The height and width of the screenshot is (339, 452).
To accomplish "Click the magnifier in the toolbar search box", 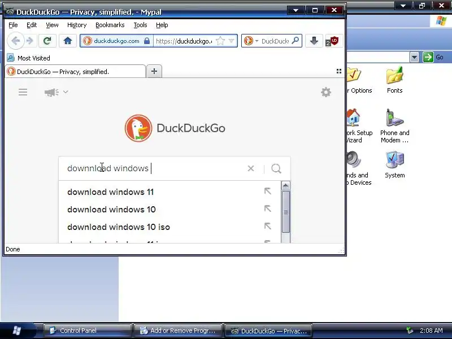I will click(x=295, y=41).
